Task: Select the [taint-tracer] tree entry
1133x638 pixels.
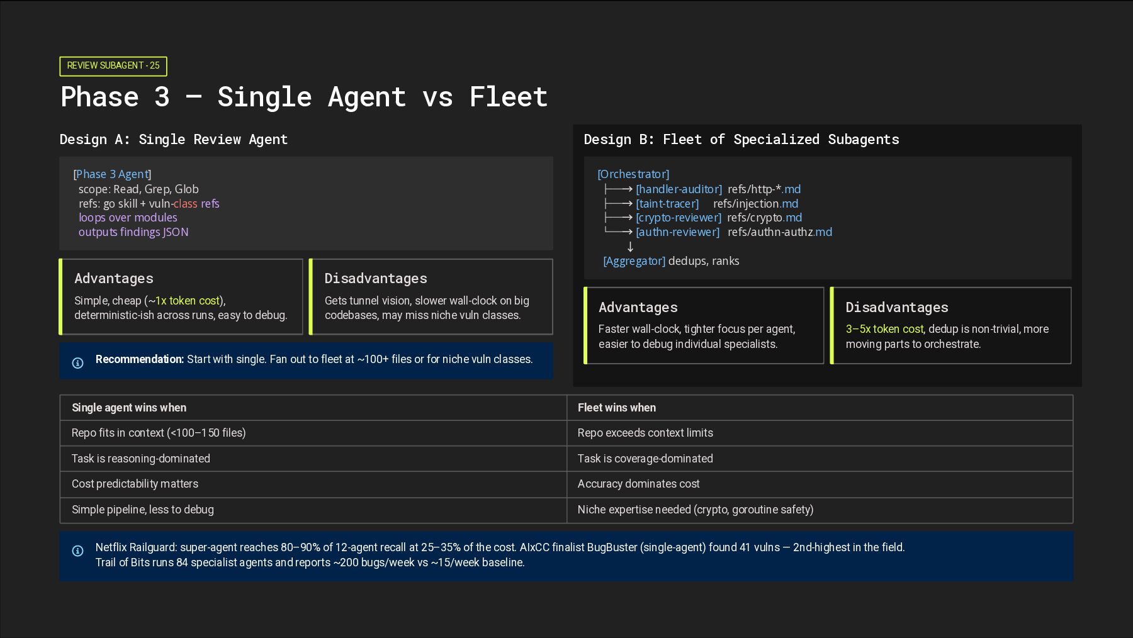Action: [x=667, y=204]
